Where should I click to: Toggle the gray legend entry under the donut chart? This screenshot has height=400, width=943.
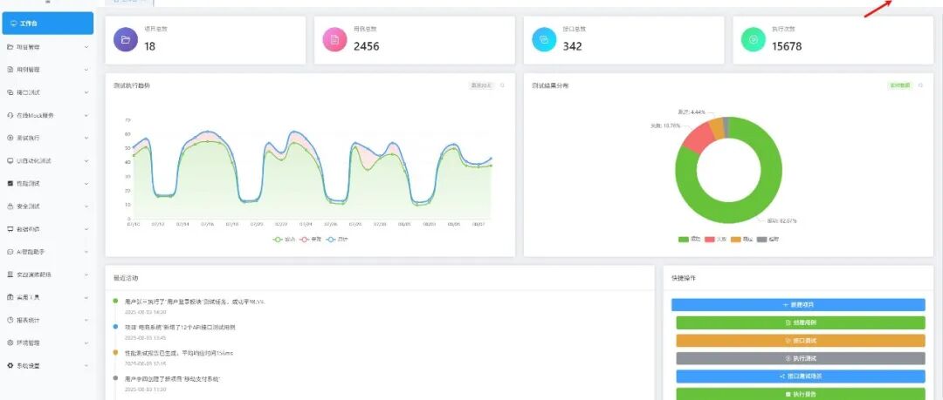point(767,239)
